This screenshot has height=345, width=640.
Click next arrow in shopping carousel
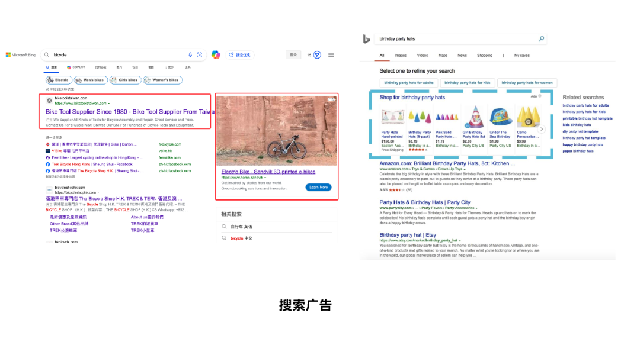(x=542, y=129)
